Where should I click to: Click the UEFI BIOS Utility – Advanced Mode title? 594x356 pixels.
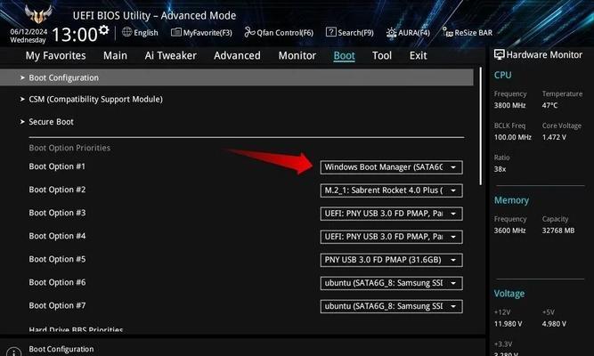[154, 15]
